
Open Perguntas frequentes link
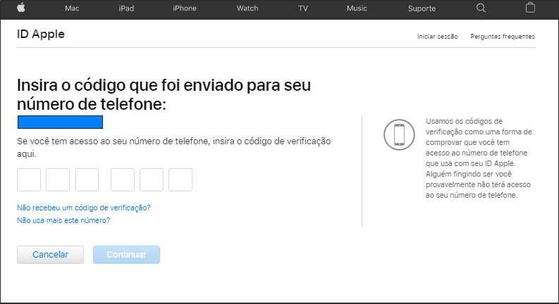pos(503,37)
